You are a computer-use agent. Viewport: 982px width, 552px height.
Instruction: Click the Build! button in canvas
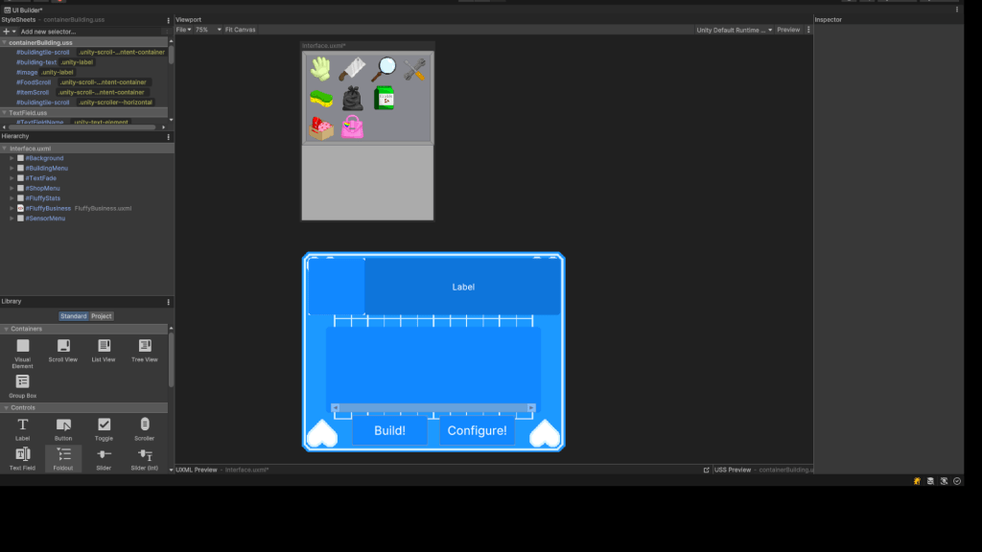tap(389, 431)
